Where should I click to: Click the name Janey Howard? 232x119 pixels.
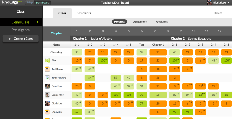coord(59,78)
